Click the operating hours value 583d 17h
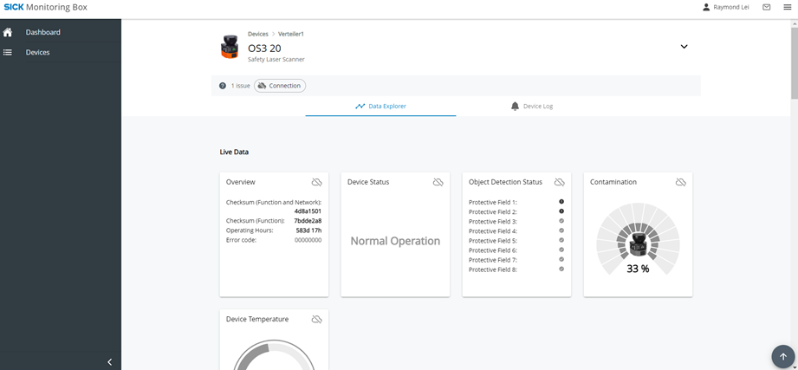Viewport: 798px width, 370px height. click(308, 230)
